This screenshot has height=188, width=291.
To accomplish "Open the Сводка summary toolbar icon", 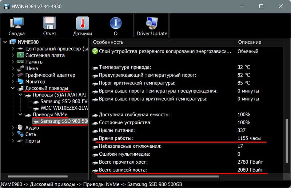I will pos(17,23).
